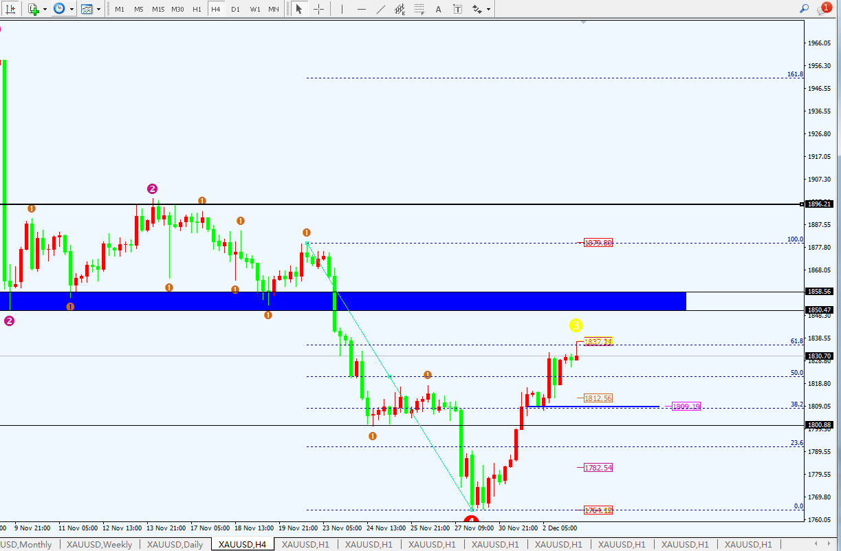Open the XAUUSD,Monthly chart tab
The image size is (841, 551).
point(28,544)
